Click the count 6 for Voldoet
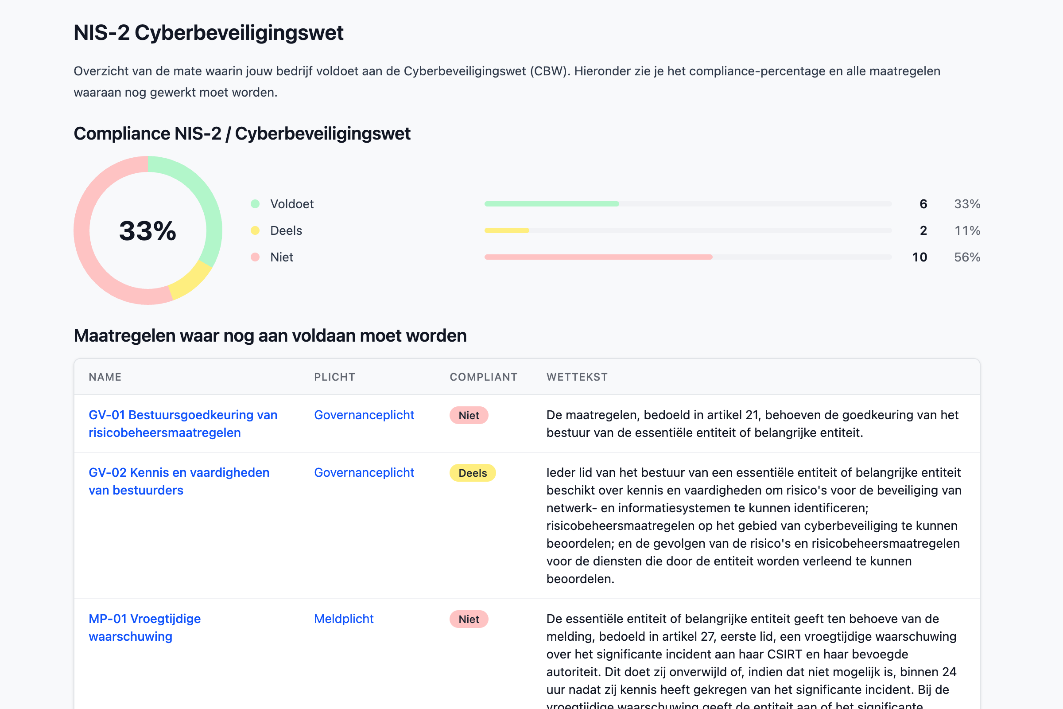The image size is (1063, 709). (x=923, y=204)
